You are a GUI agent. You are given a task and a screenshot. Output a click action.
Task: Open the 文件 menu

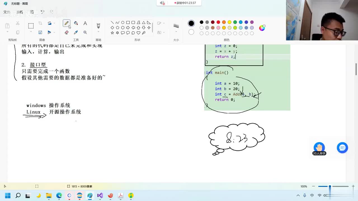[7, 12]
